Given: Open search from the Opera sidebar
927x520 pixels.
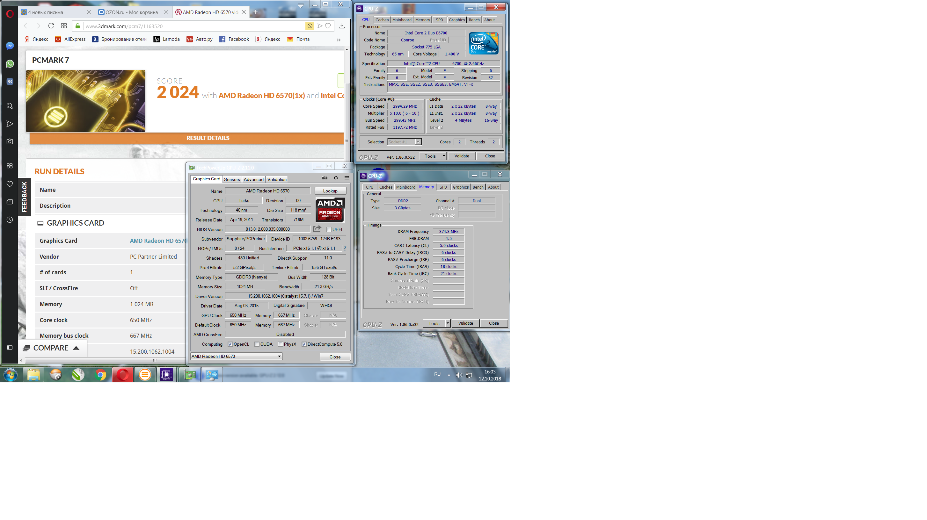Looking at the screenshot, I should click(x=10, y=106).
